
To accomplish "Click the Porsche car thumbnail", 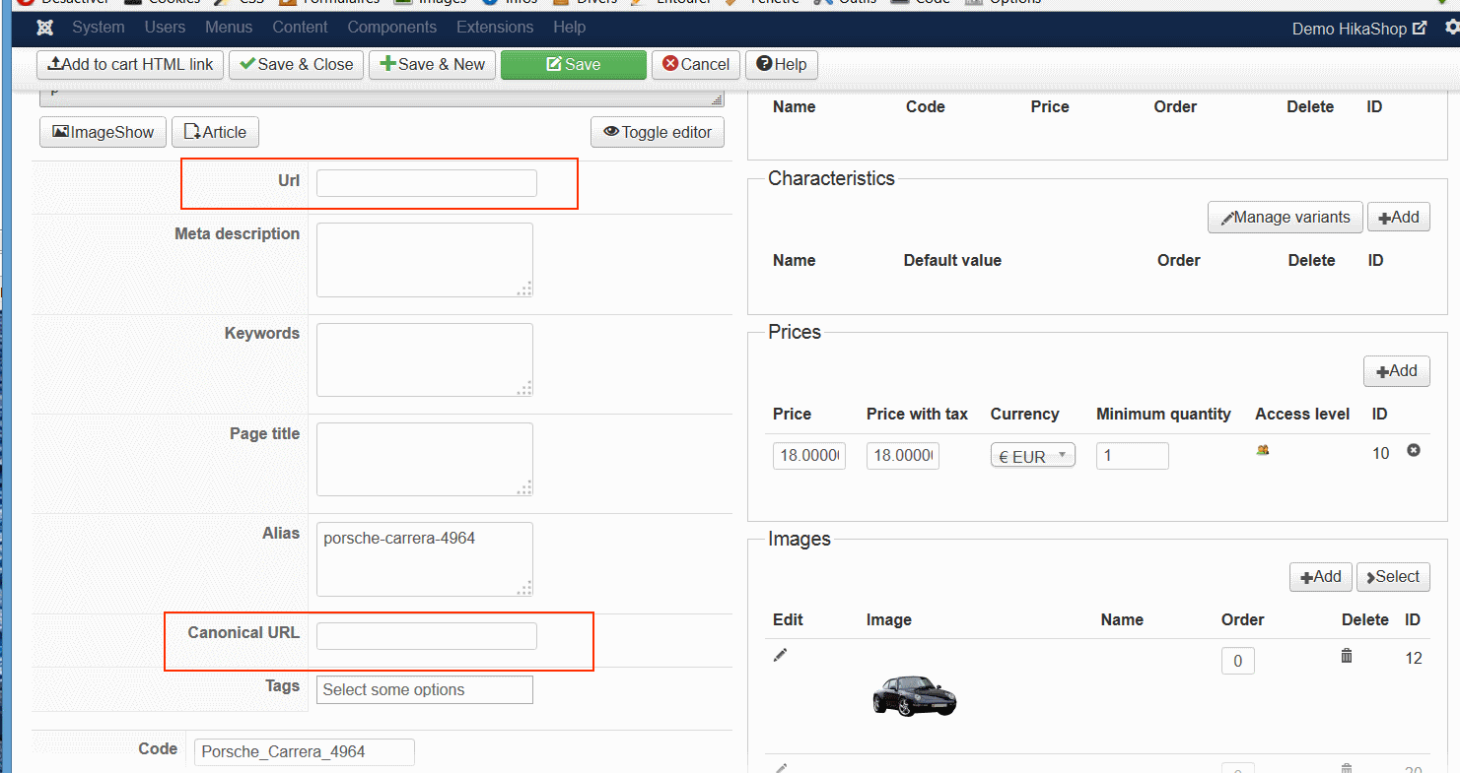I will (x=915, y=695).
